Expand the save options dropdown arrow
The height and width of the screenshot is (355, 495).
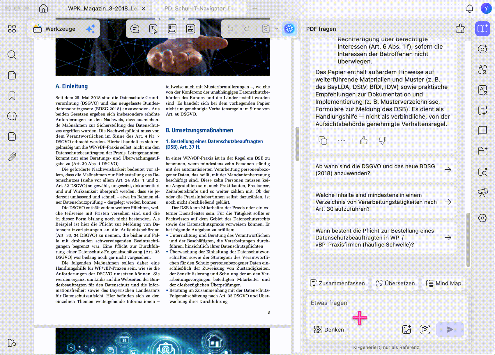tap(277, 29)
